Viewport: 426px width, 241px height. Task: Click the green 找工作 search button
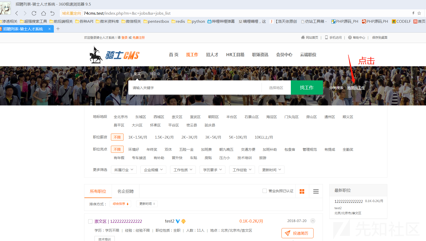(x=307, y=87)
